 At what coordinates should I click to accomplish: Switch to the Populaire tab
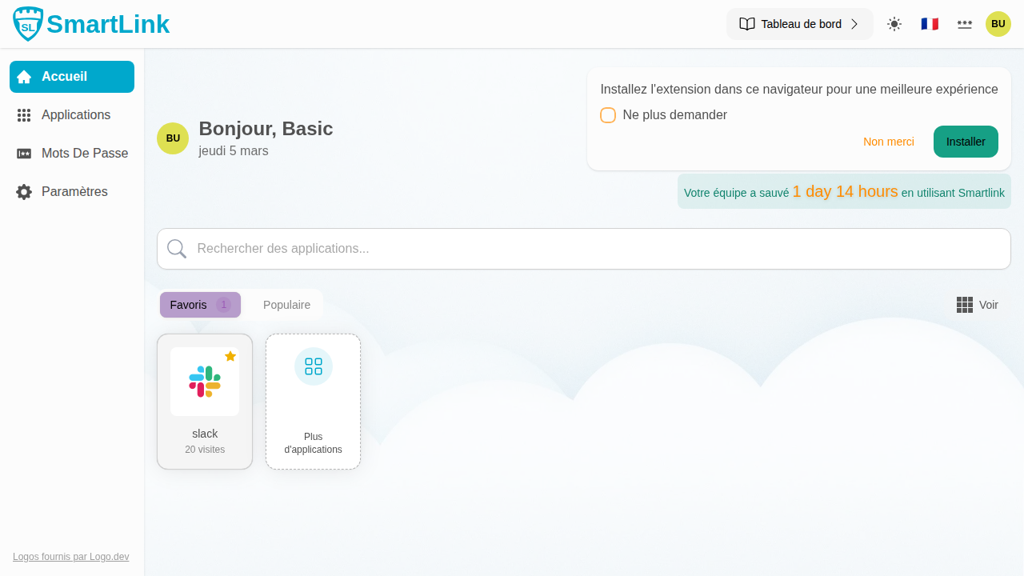click(286, 305)
